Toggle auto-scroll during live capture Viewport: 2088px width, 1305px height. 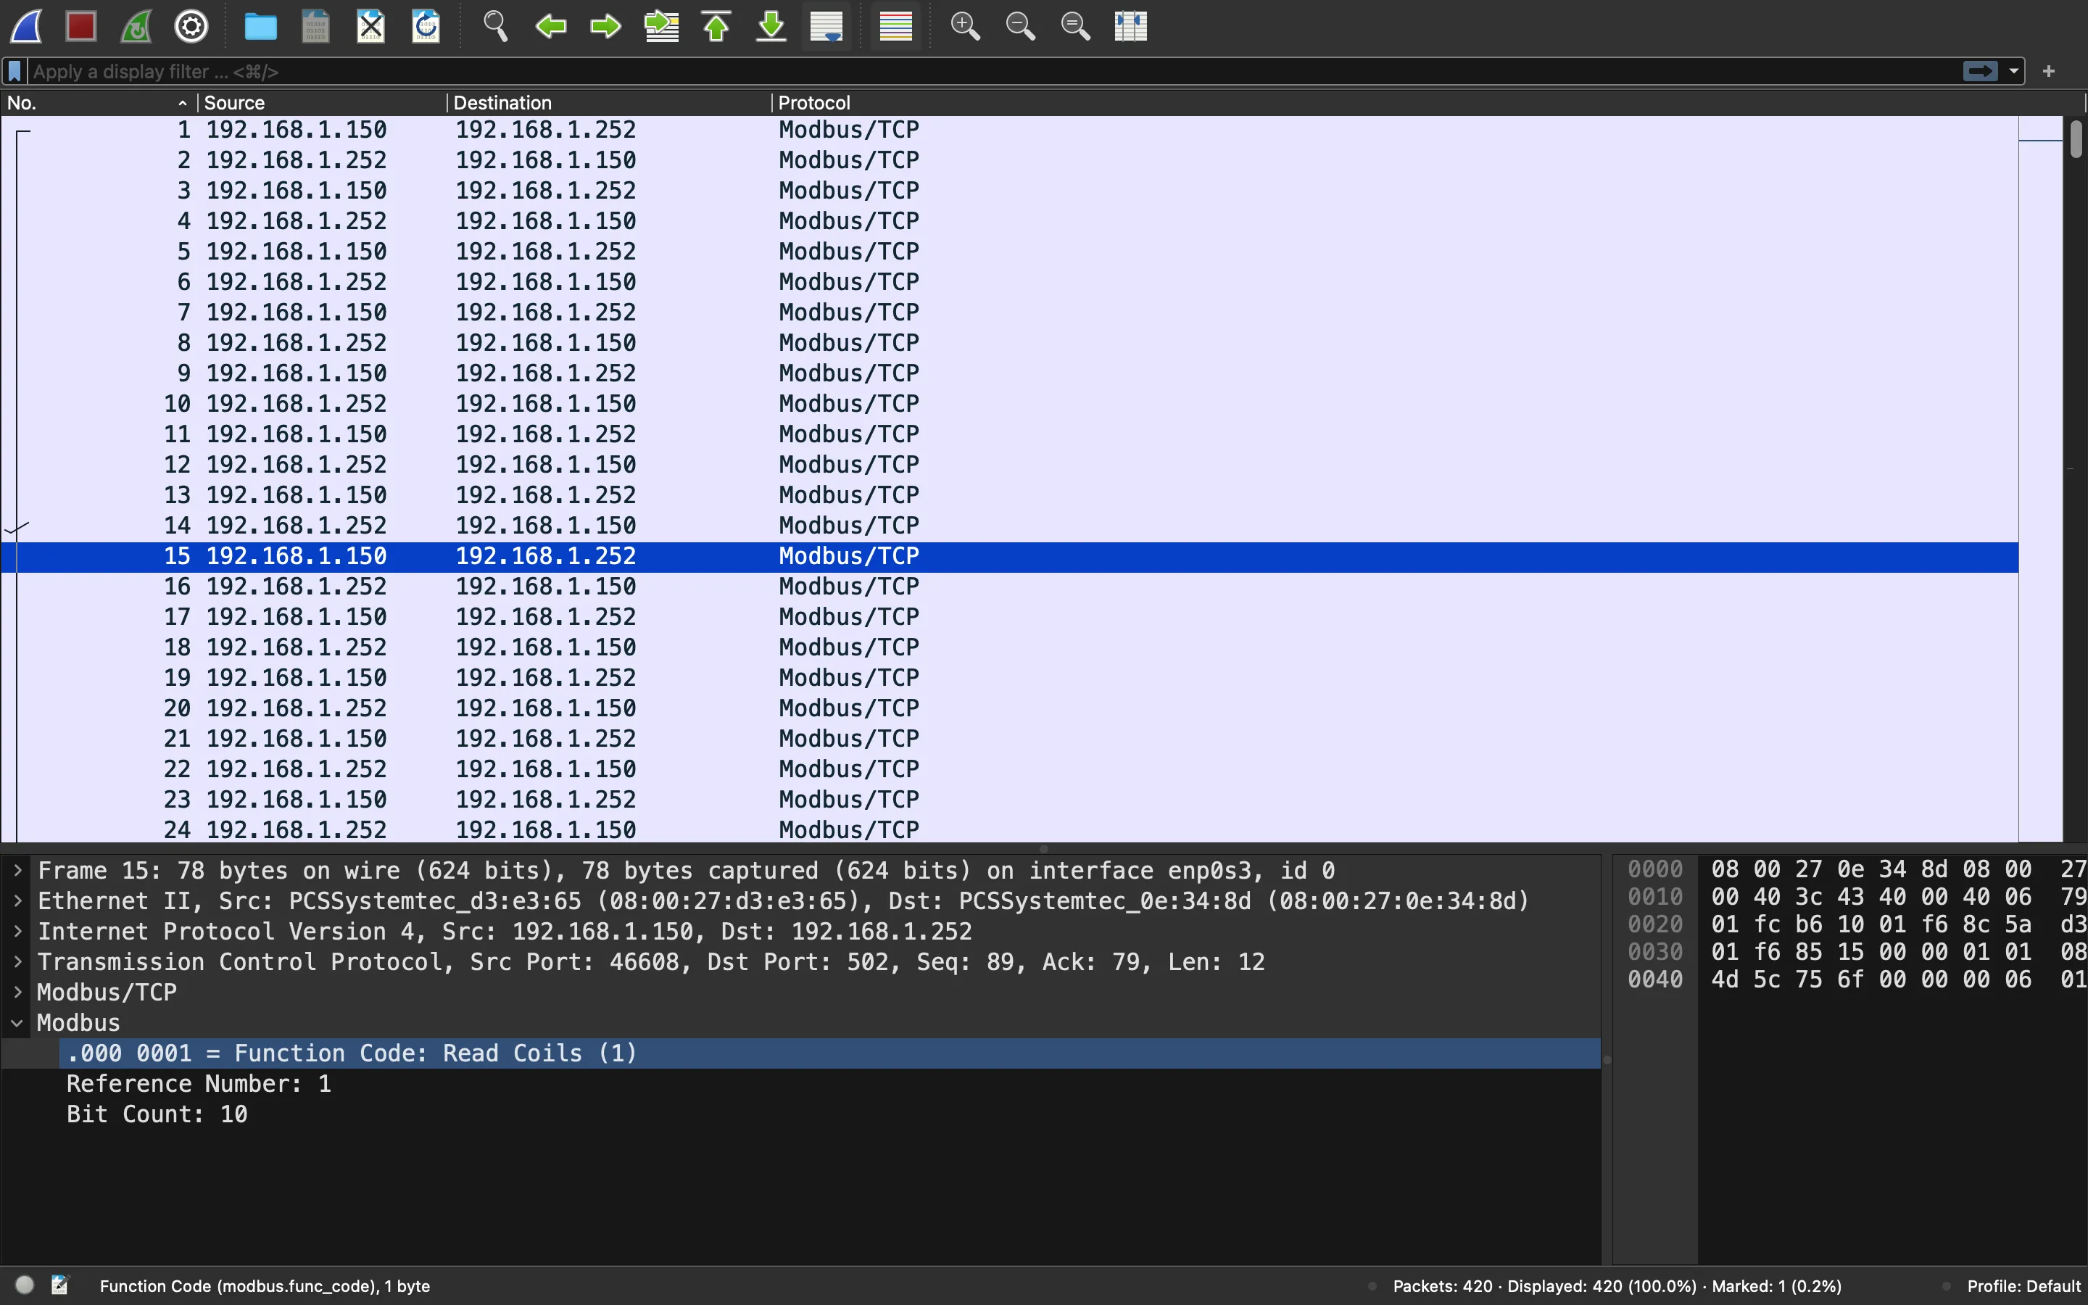click(x=826, y=26)
